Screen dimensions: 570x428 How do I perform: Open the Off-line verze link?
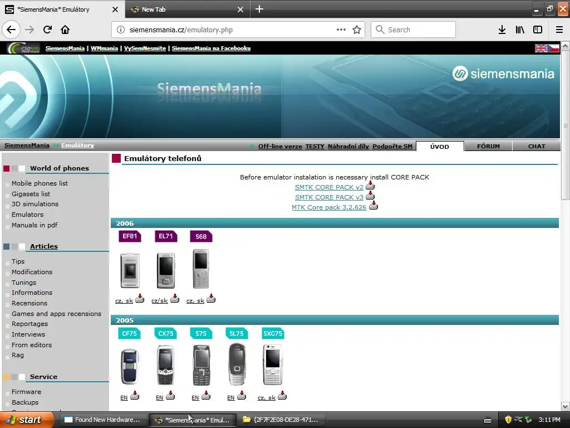280,147
